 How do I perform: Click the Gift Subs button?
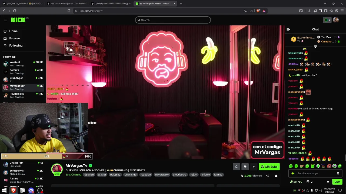click(269, 167)
